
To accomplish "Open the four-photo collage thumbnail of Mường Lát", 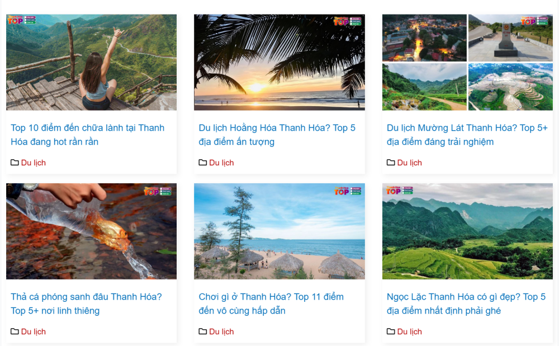I will pyautogui.click(x=467, y=63).
